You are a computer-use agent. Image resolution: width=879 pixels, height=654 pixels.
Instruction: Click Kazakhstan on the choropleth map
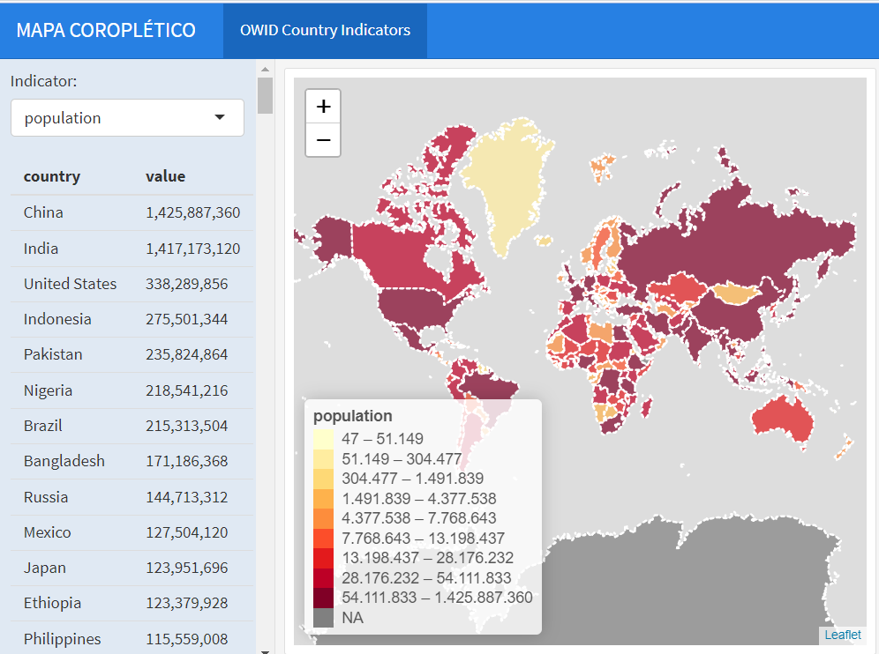point(675,288)
